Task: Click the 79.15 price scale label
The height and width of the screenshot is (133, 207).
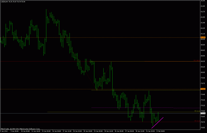Action: coord(203,106)
